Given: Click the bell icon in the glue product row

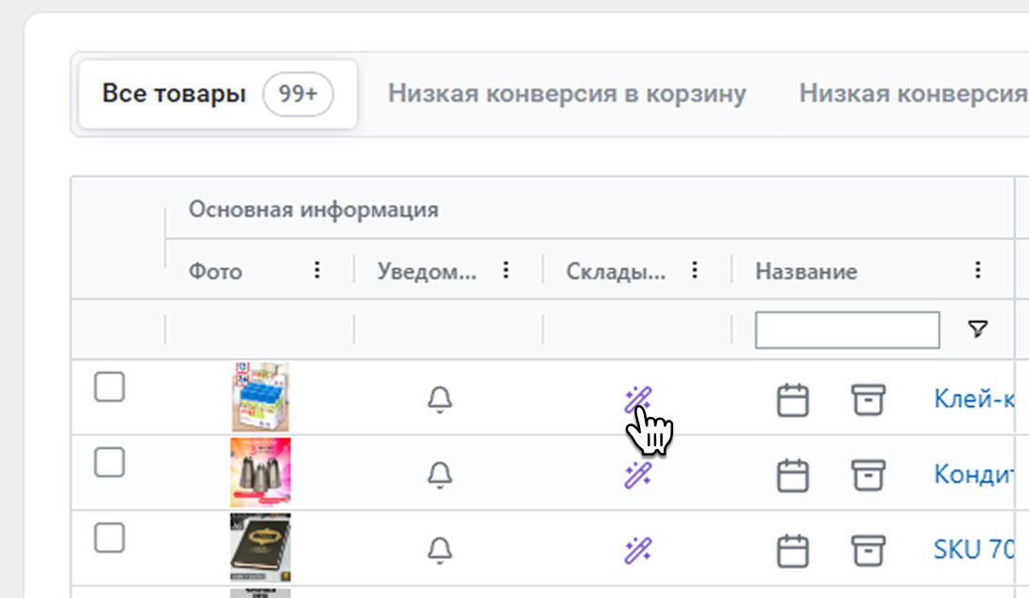Looking at the screenshot, I should point(440,400).
